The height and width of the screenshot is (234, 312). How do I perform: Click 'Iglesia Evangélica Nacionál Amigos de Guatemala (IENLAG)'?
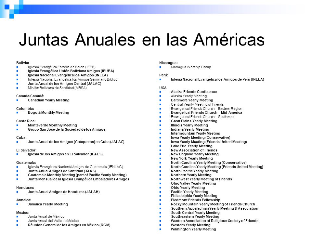75,167
